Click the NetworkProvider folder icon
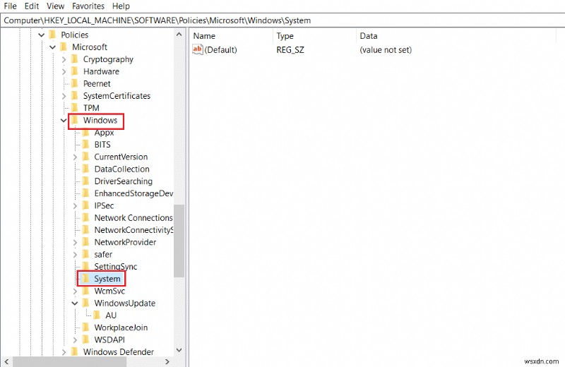Screen dimensions: 565x367 pyautogui.click(x=85, y=242)
